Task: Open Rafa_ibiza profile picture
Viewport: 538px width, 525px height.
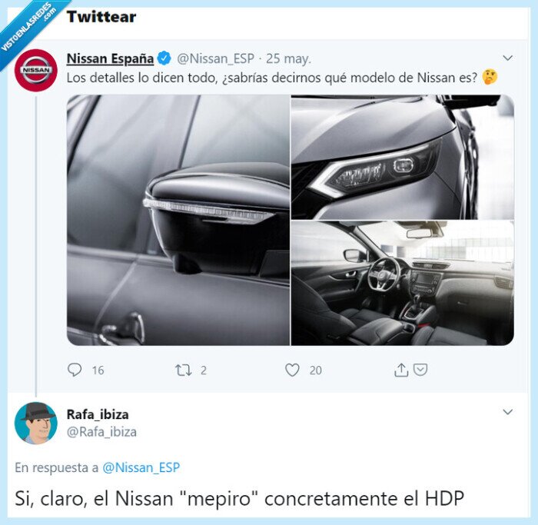Action: (35, 423)
